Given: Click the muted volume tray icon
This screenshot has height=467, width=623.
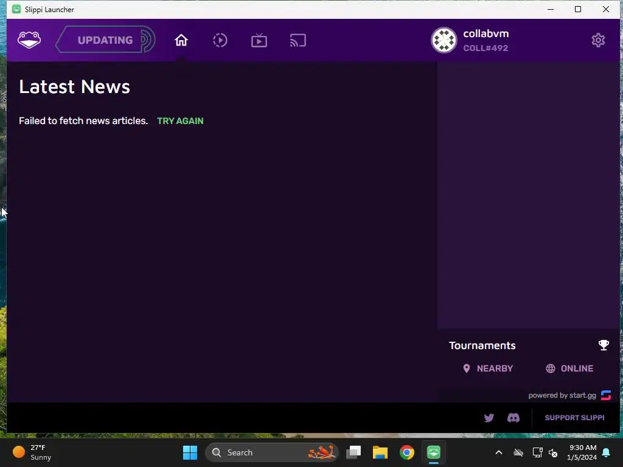Looking at the screenshot, I should point(552,452).
